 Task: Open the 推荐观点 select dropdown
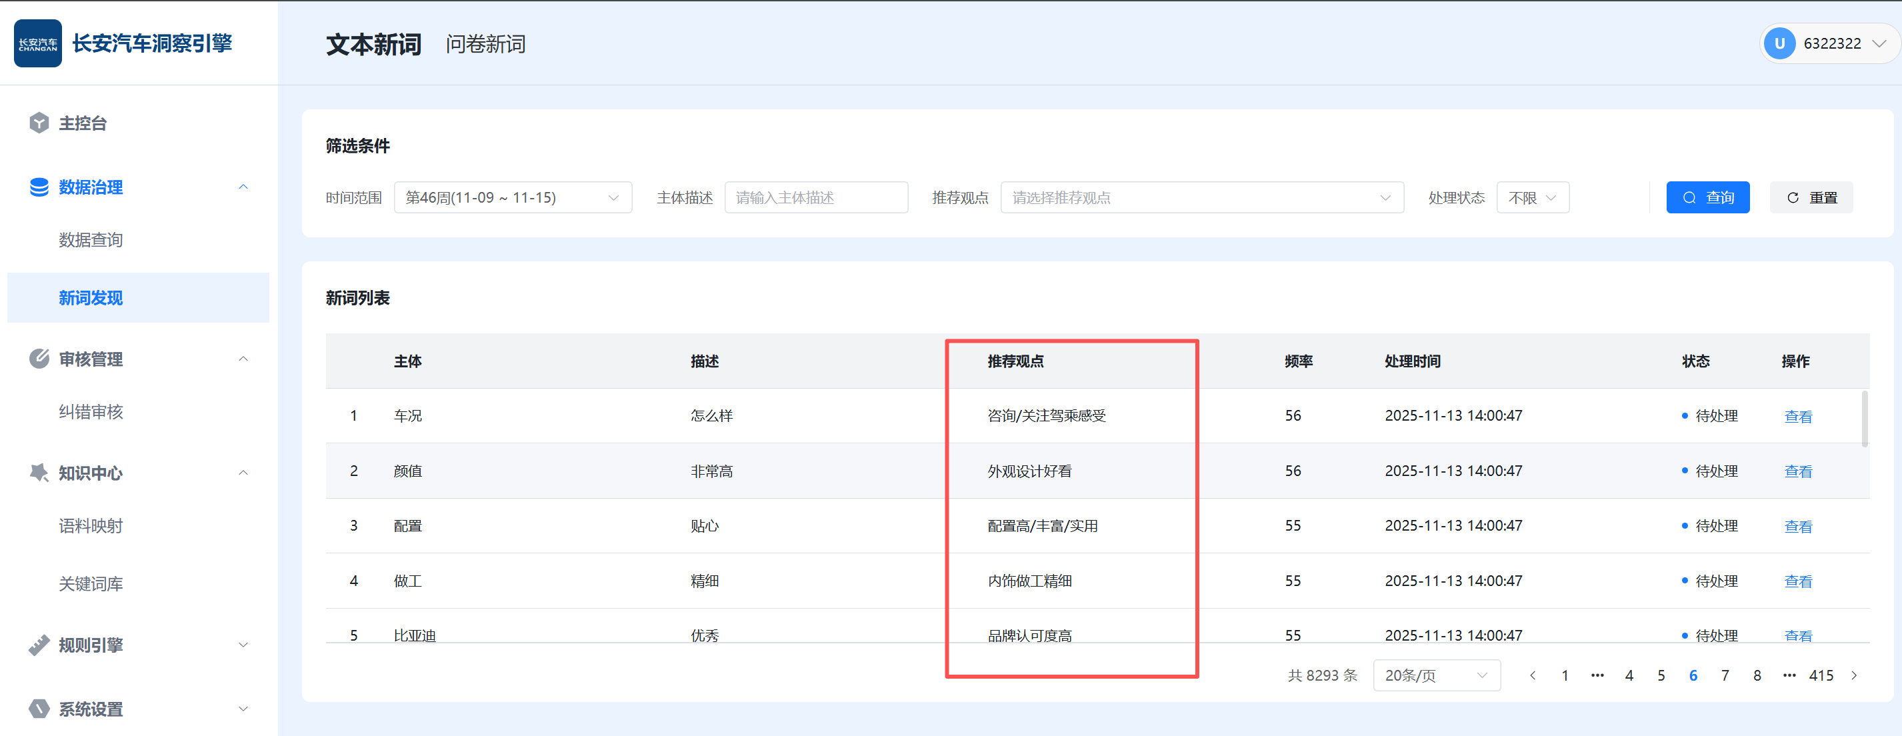pyautogui.click(x=1201, y=198)
